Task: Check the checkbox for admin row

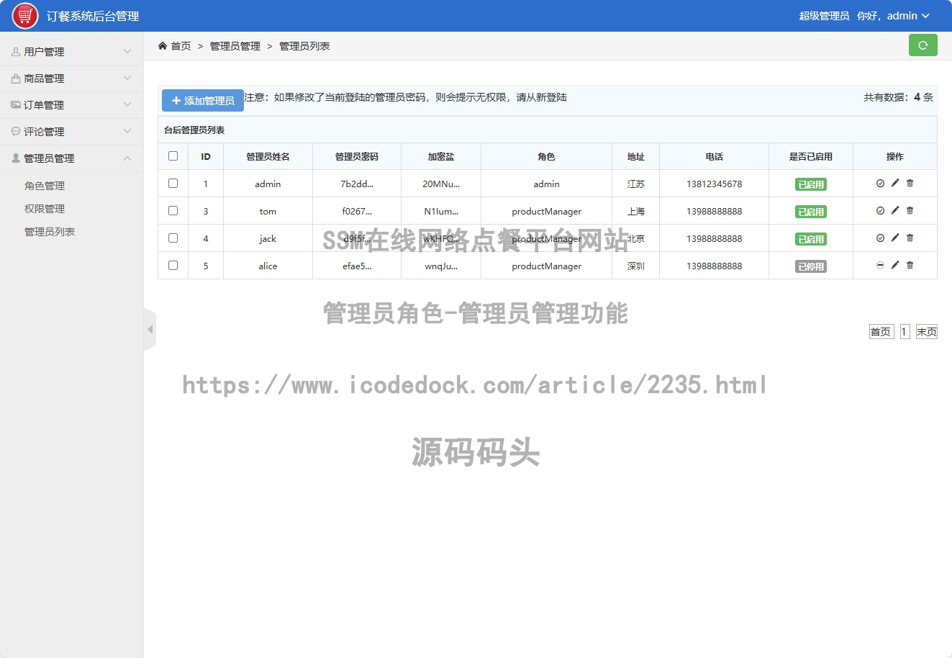Action: point(173,184)
